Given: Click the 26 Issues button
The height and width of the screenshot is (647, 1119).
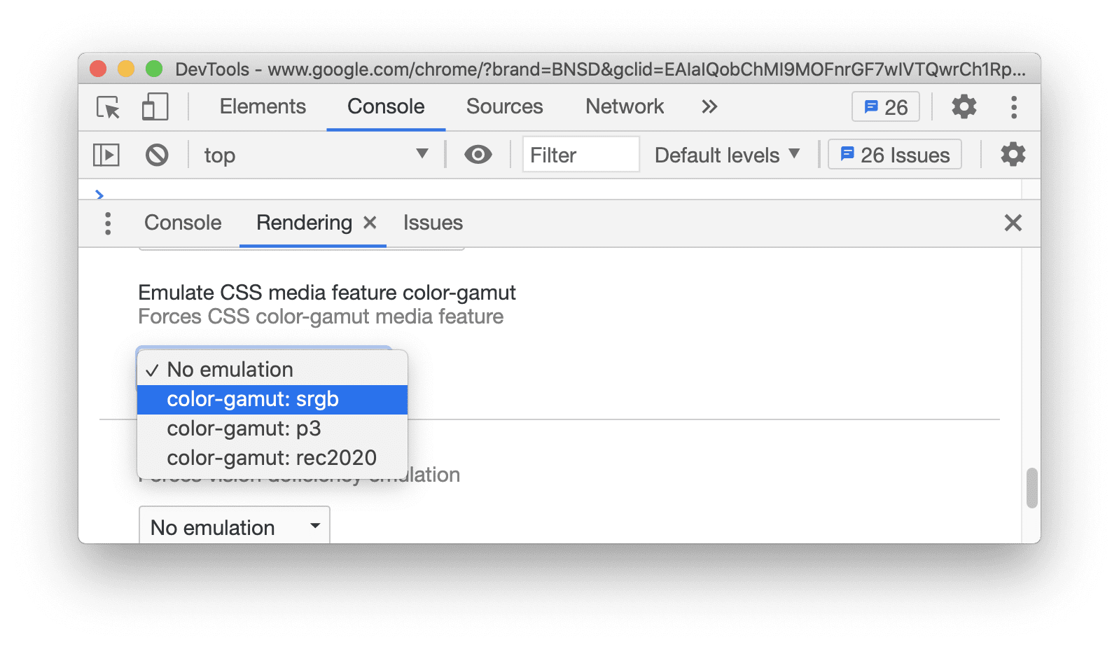Looking at the screenshot, I should click(894, 154).
